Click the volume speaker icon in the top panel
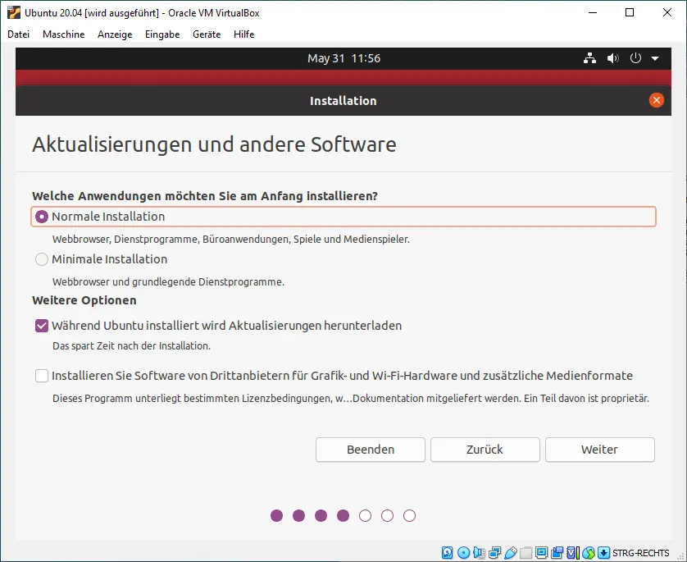Screen dimensions: 687x562 612,58
